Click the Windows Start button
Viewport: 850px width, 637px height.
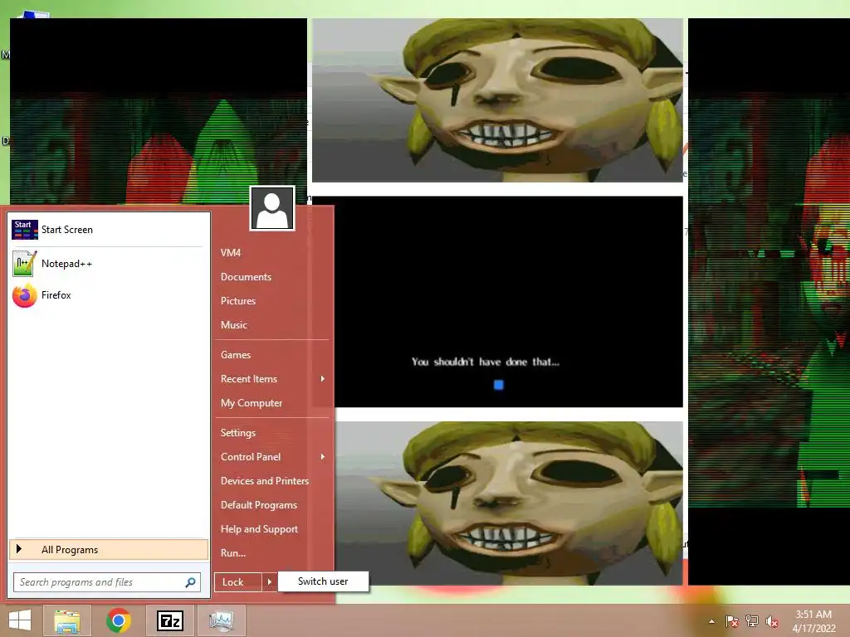pyautogui.click(x=20, y=620)
